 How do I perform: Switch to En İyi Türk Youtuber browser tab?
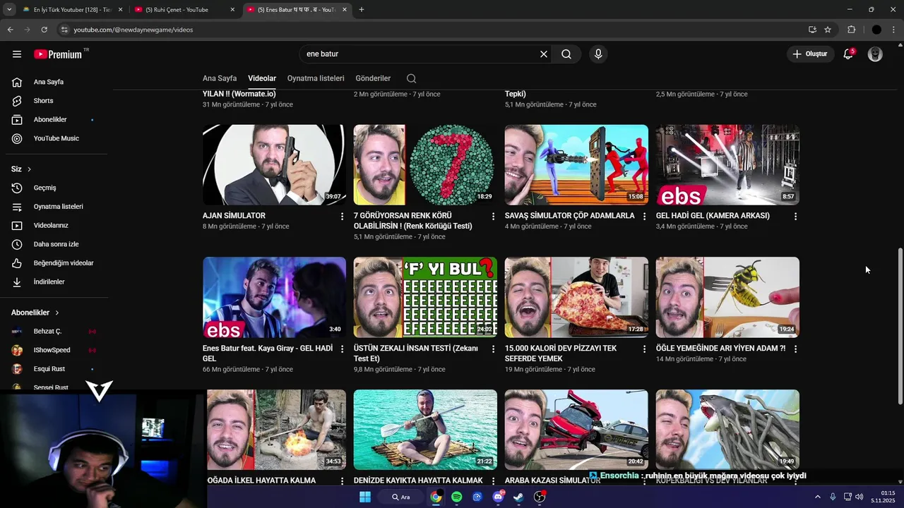click(x=71, y=10)
